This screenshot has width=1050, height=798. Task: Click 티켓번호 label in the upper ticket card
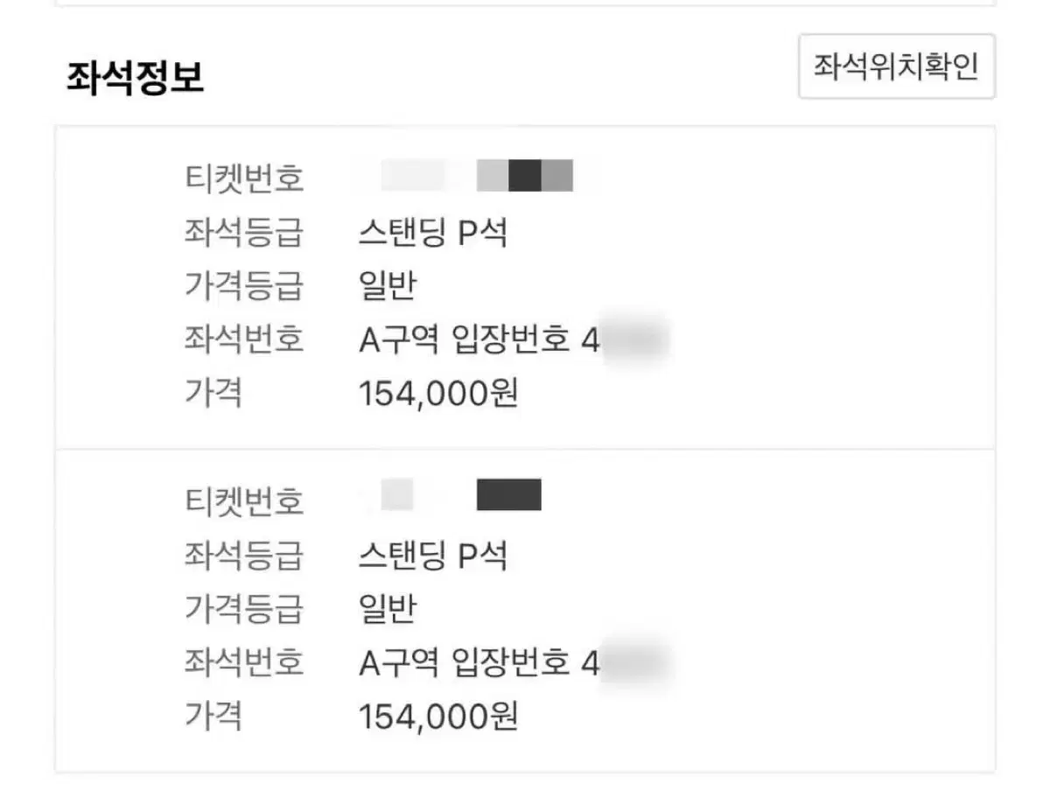pos(244,178)
